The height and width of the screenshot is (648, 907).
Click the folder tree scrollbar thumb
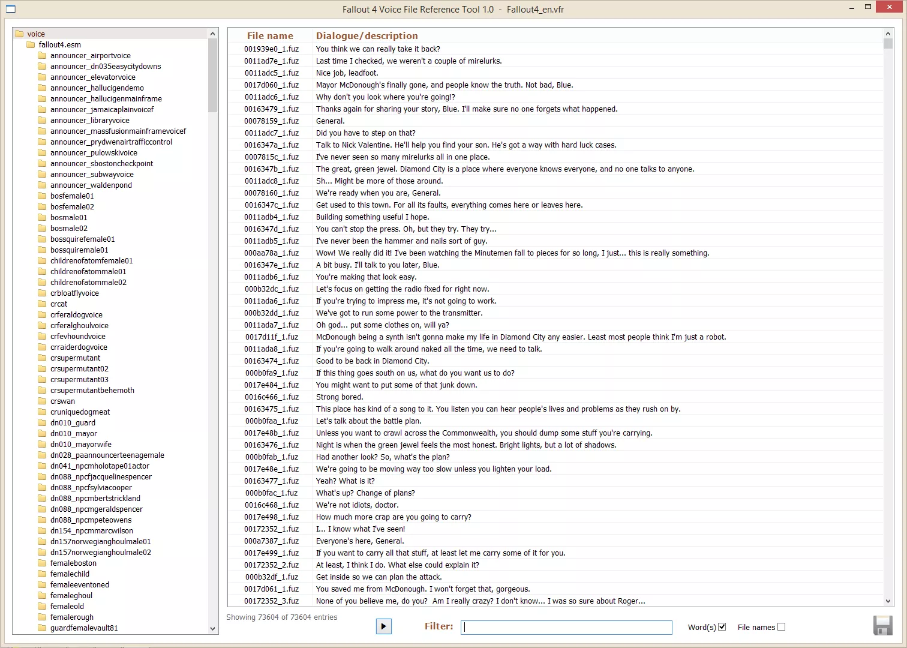point(212,76)
